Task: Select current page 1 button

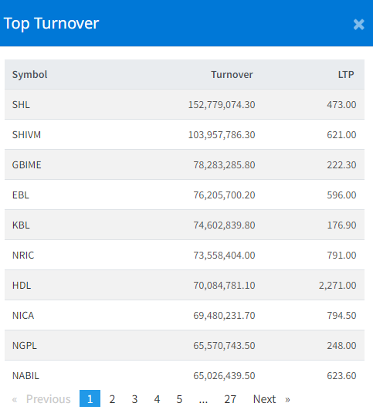Action: coord(90,398)
